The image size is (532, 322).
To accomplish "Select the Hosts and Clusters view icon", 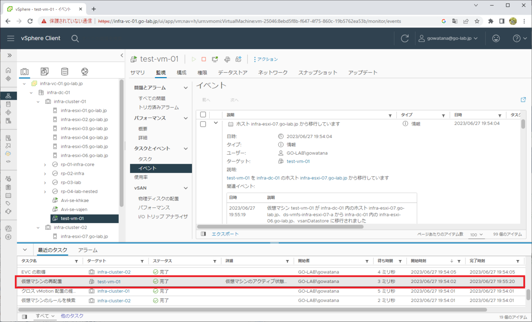I will [x=25, y=71].
